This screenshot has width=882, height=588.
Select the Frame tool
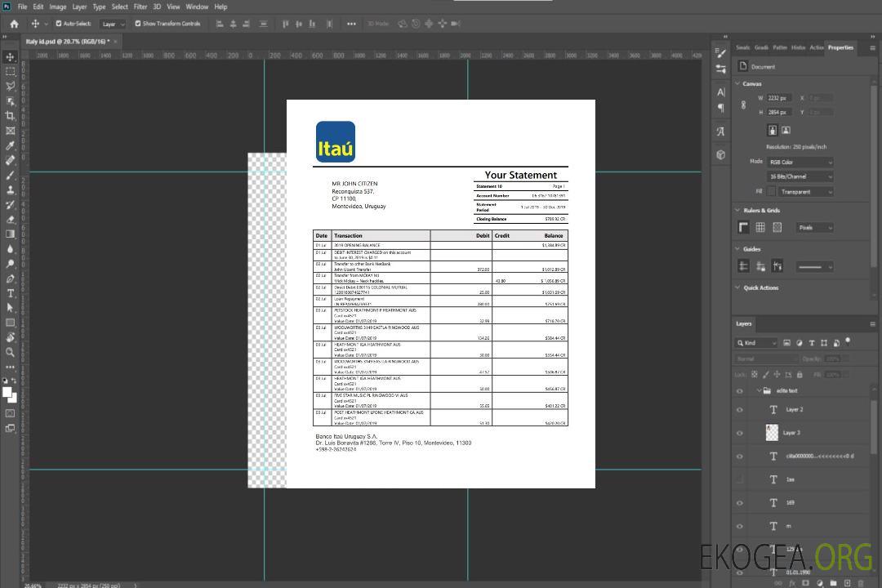pos(10,131)
